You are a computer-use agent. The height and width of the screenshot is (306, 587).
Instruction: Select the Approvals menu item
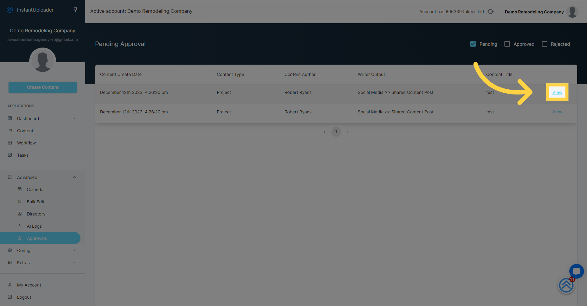pyautogui.click(x=40, y=238)
